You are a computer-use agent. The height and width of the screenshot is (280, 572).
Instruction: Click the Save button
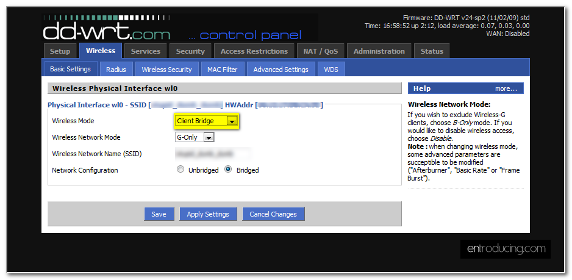click(x=159, y=214)
